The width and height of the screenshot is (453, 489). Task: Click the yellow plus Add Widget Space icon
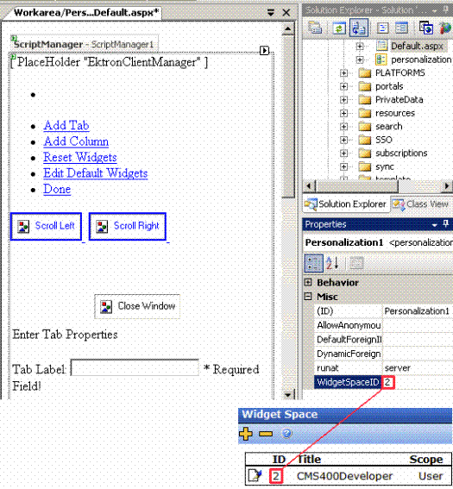click(x=246, y=434)
